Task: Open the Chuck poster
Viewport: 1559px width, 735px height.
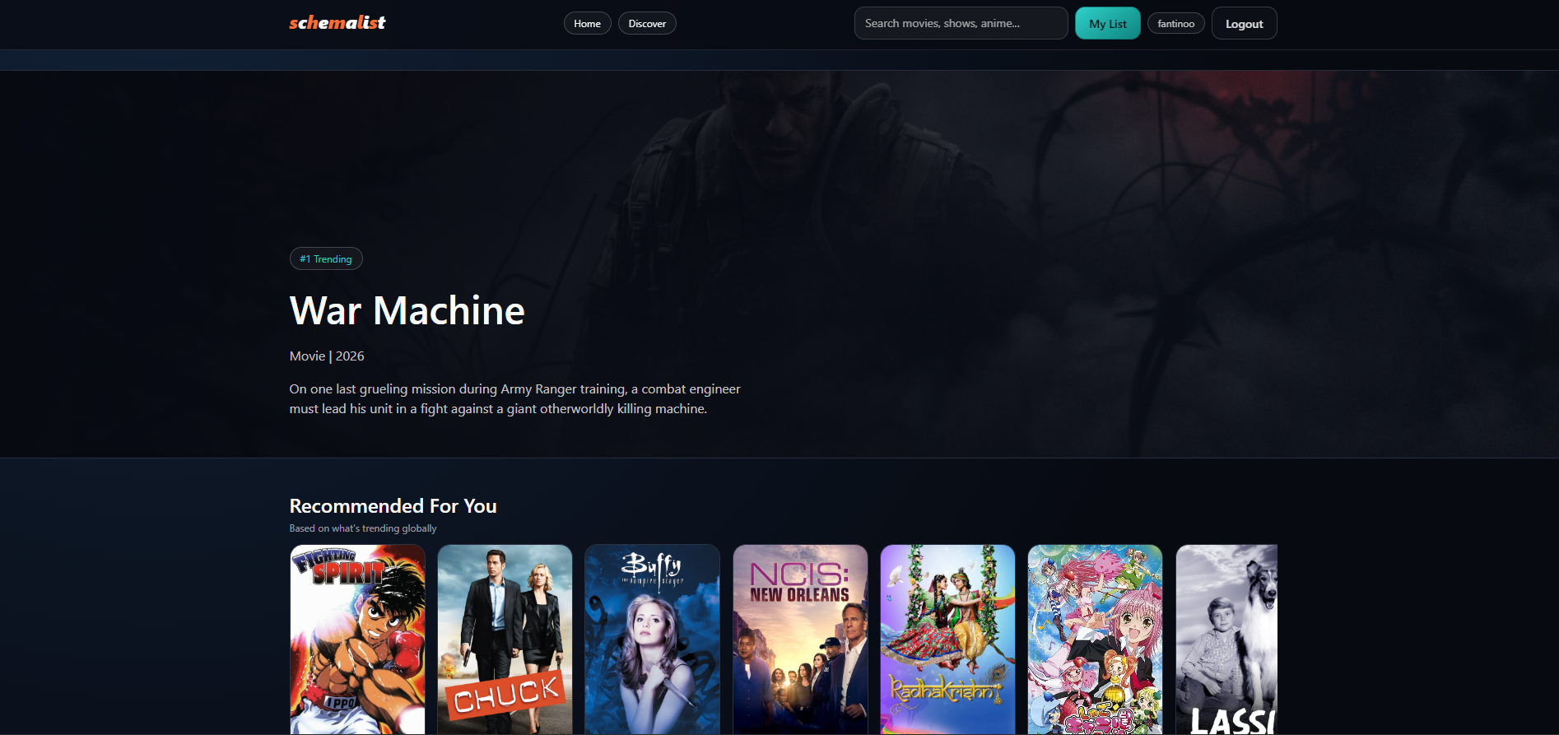Action: 505,639
